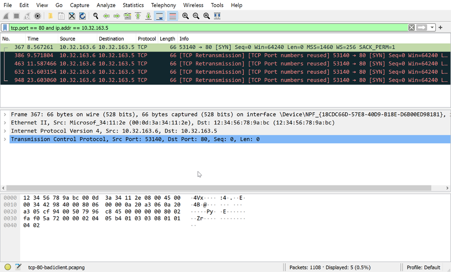451x272 pixels.
Task: Zoom out the packet text
Action: 196,16
